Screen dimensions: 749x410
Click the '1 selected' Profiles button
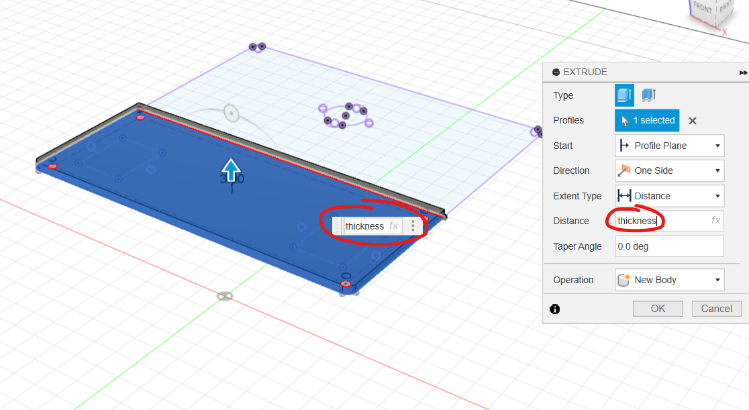647,121
